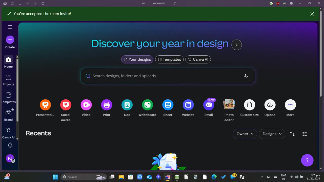This screenshot has width=324, height=182.
Task: Click the purple Create button
Action: pos(10,40)
